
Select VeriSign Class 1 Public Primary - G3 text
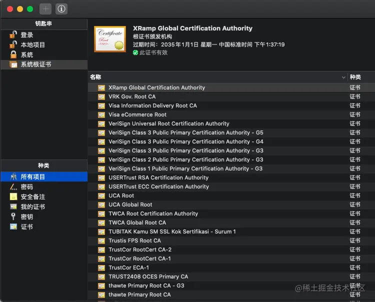(185, 168)
